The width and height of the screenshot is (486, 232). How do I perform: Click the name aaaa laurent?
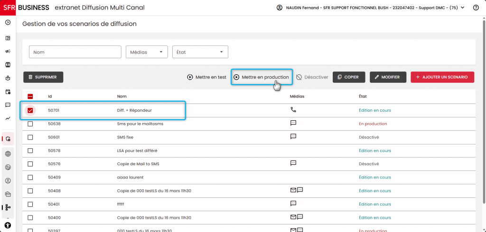130,178
